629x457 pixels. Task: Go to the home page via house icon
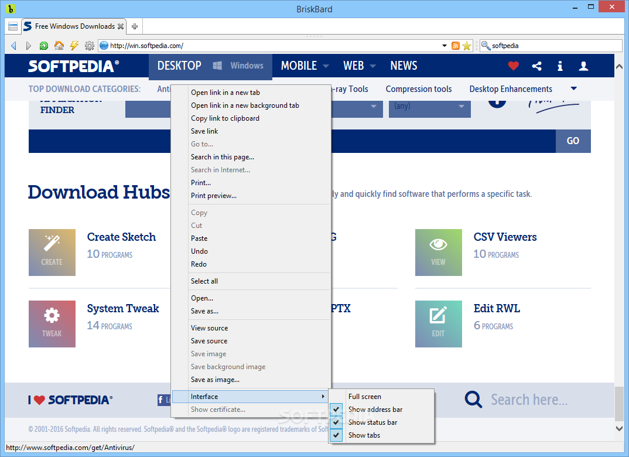click(59, 46)
